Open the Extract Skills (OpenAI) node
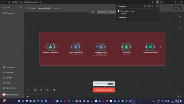 [x=76, y=47]
